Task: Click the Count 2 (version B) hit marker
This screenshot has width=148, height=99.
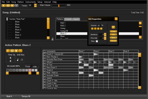Action: coord(96,54)
